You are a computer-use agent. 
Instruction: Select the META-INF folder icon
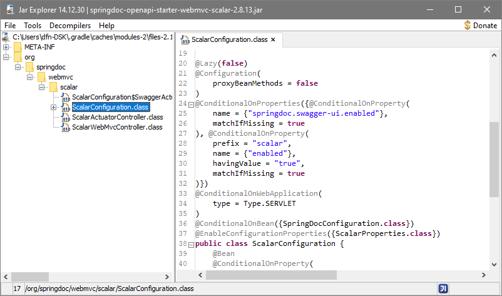(18, 47)
